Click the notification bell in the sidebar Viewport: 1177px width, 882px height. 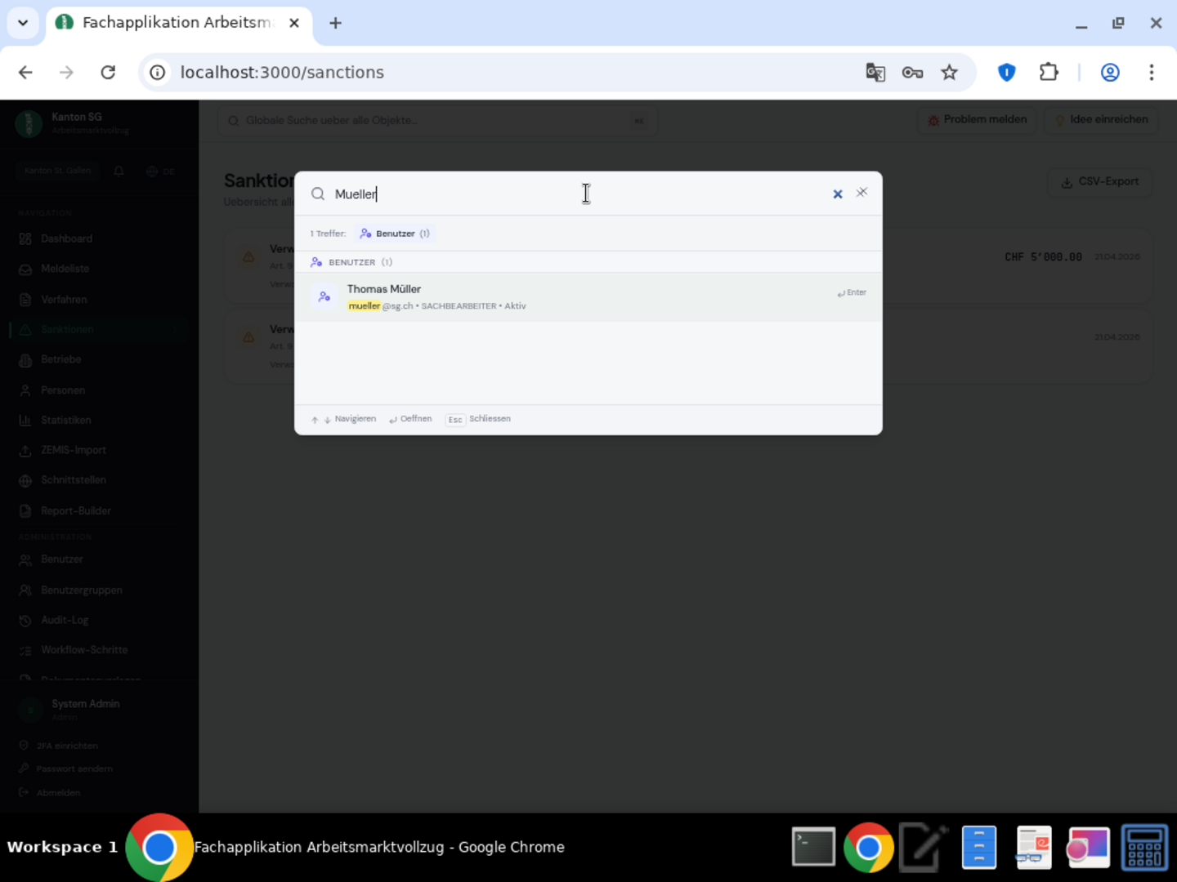[119, 171]
